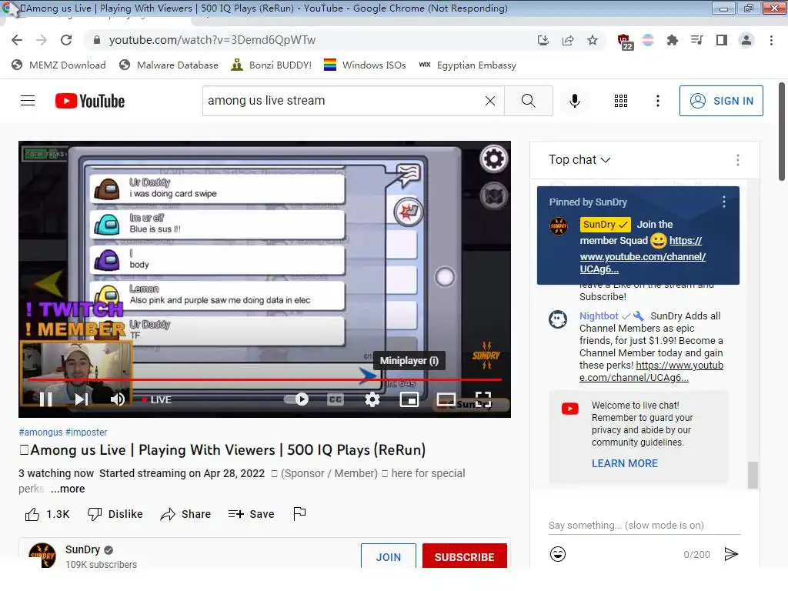This screenshot has width=788, height=591.
Task: Skip to the next video
Action: (x=82, y=399)
